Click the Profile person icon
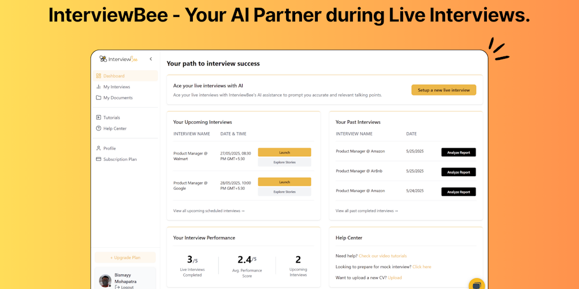Viewport: 579px width, 289px height. click(98, 148)
